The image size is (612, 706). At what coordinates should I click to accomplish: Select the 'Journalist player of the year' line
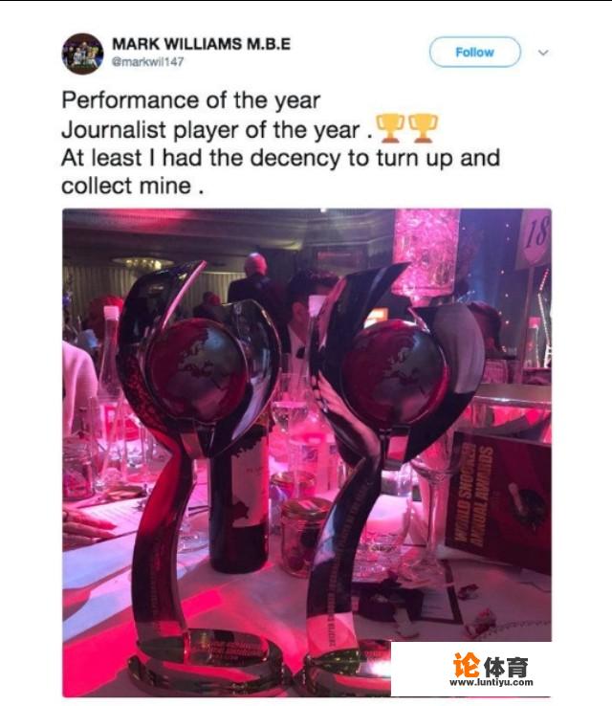(217, 130)
